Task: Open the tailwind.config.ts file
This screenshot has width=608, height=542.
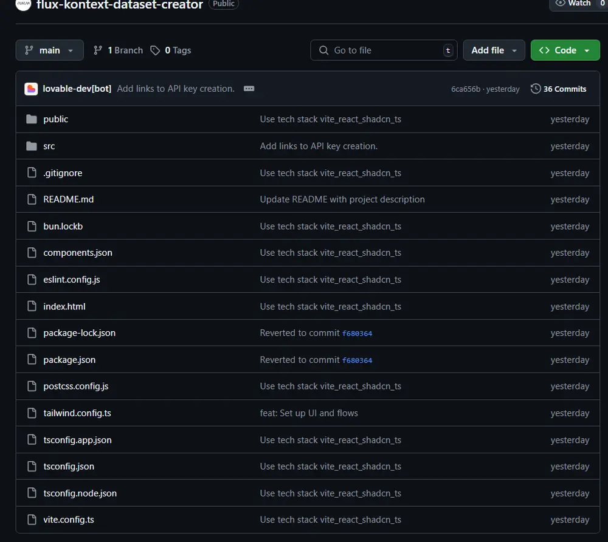Action: [77, 413]
